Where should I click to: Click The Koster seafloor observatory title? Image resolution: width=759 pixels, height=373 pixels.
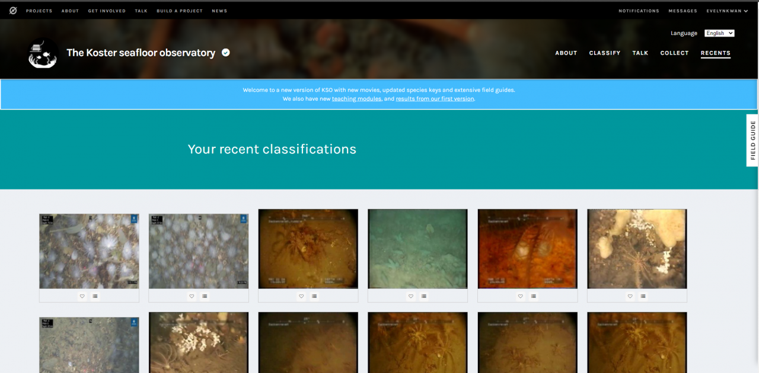tap(141, 53)
